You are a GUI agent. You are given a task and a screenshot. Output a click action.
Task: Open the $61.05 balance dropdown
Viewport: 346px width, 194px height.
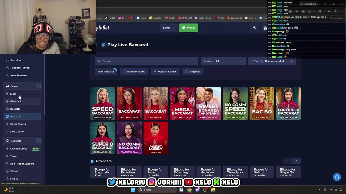[169, 28]
